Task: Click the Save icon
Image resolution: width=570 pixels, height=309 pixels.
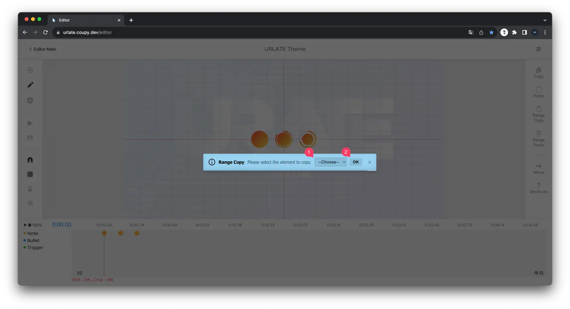Action: click(30, 137)
